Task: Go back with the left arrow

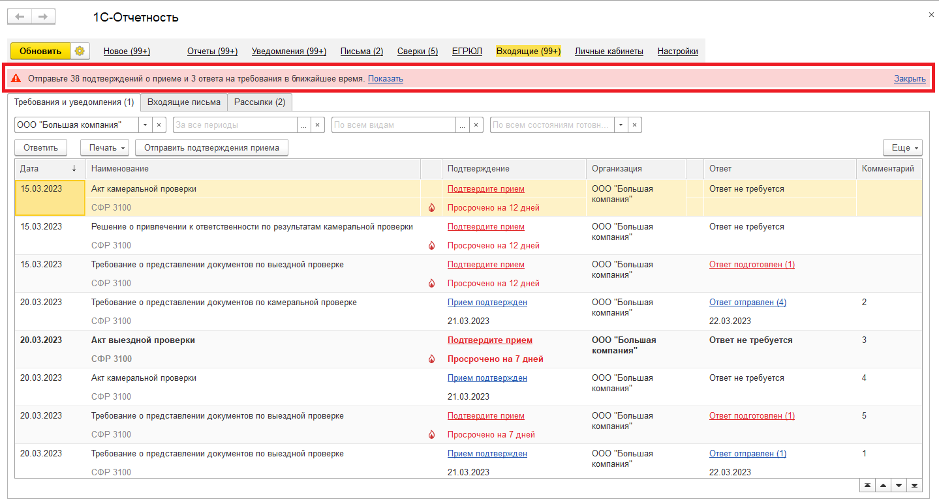Action: point(20,17)
